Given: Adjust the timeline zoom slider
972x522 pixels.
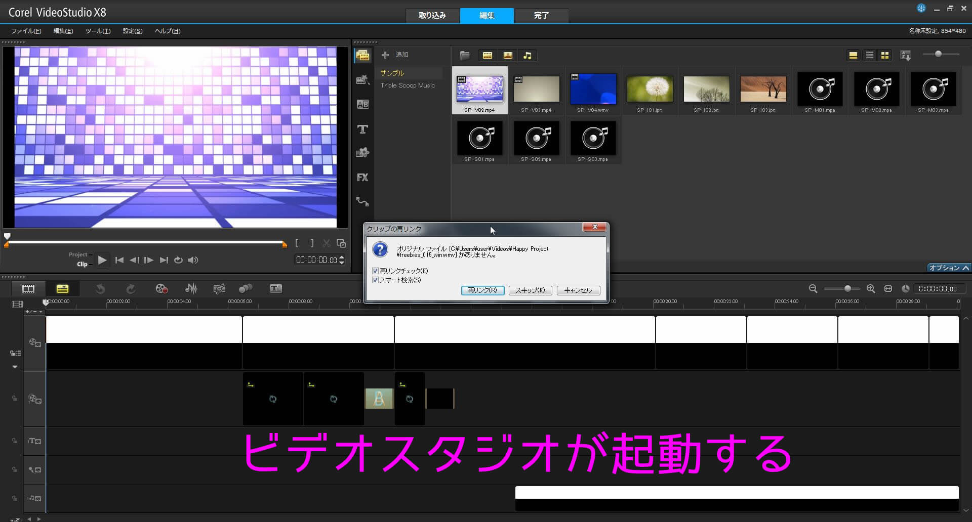Looking at the screenshot, I should click(847, 289).
